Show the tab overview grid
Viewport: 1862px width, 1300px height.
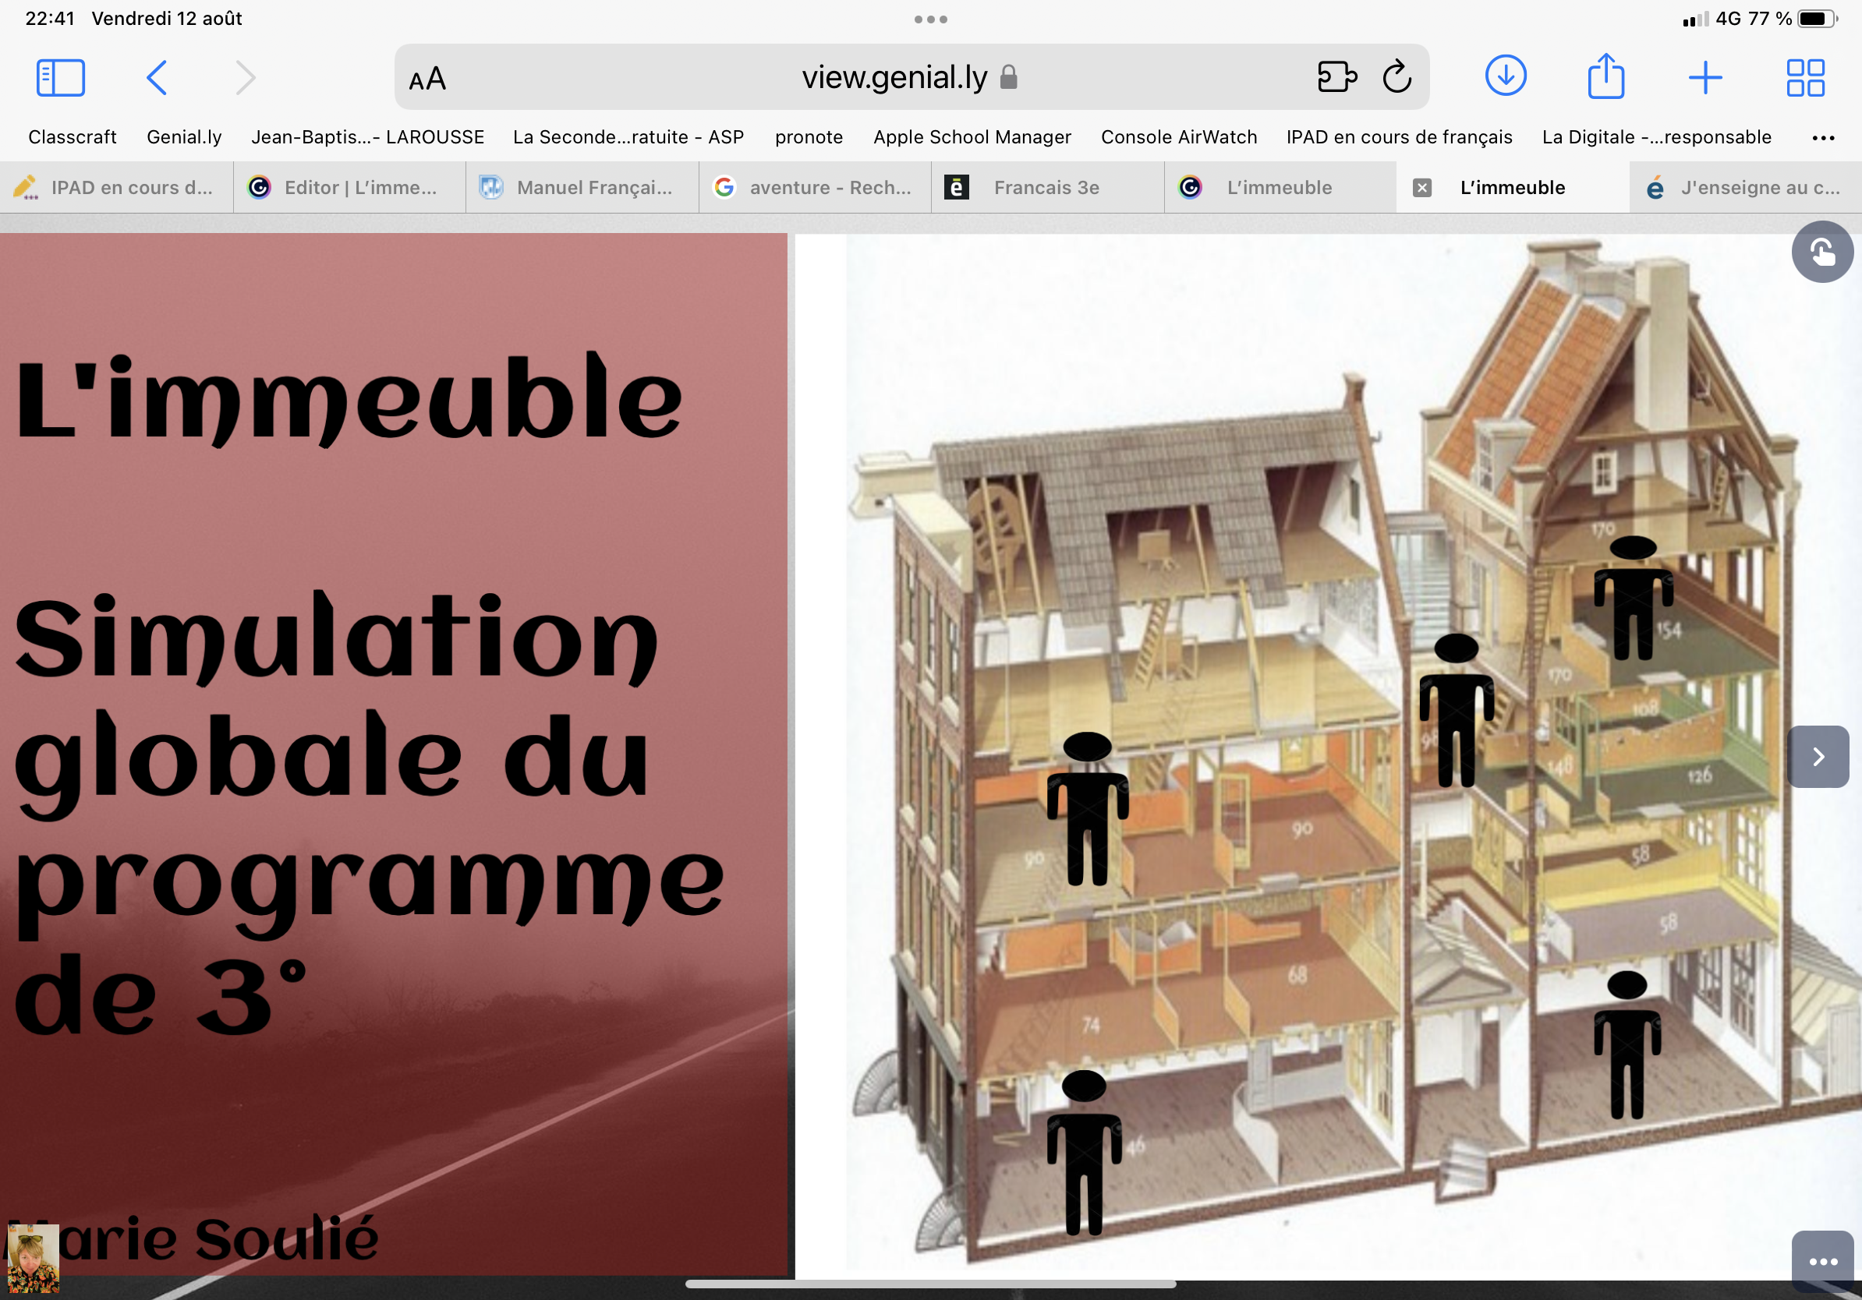(x=1805, y=78)
